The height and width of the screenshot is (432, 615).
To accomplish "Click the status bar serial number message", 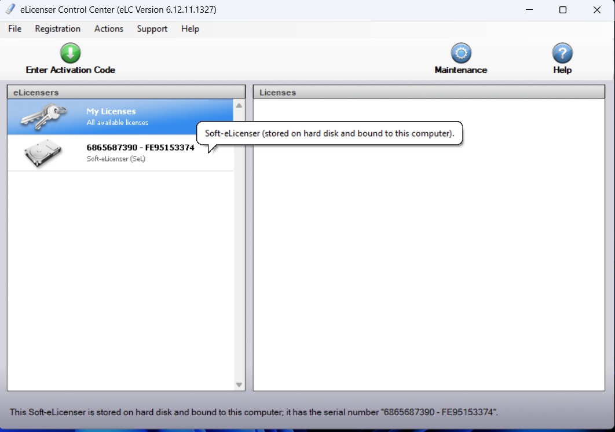I will click(x=254, y=412).
